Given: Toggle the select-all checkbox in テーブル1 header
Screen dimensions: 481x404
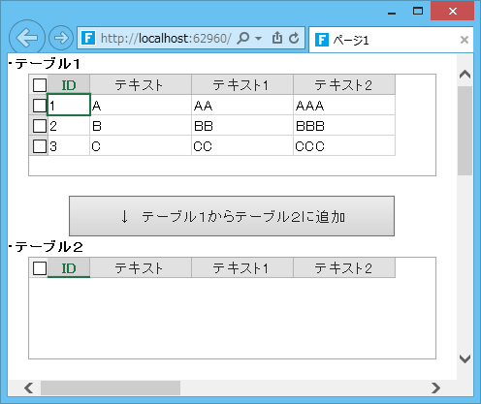Looking at the screenshot, I should tap(40, 85).
